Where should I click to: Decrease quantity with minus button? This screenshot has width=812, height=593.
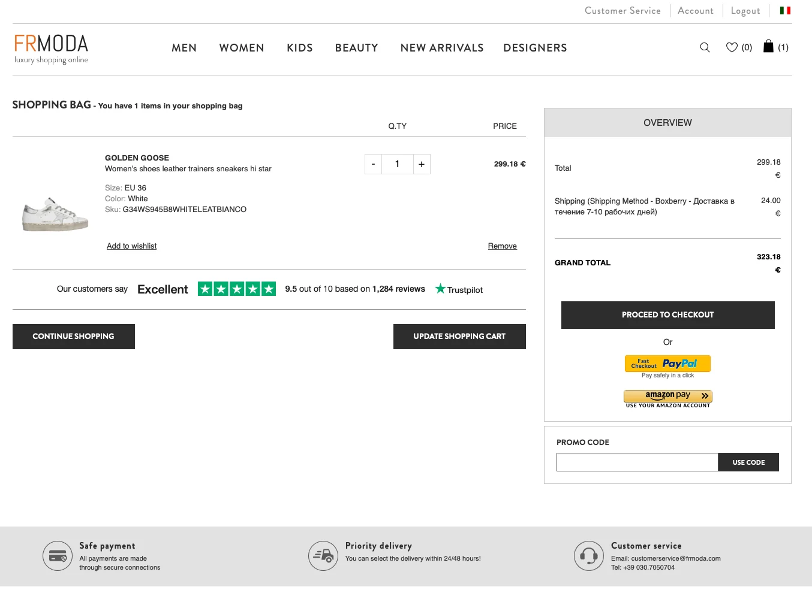tap(373, 164)
